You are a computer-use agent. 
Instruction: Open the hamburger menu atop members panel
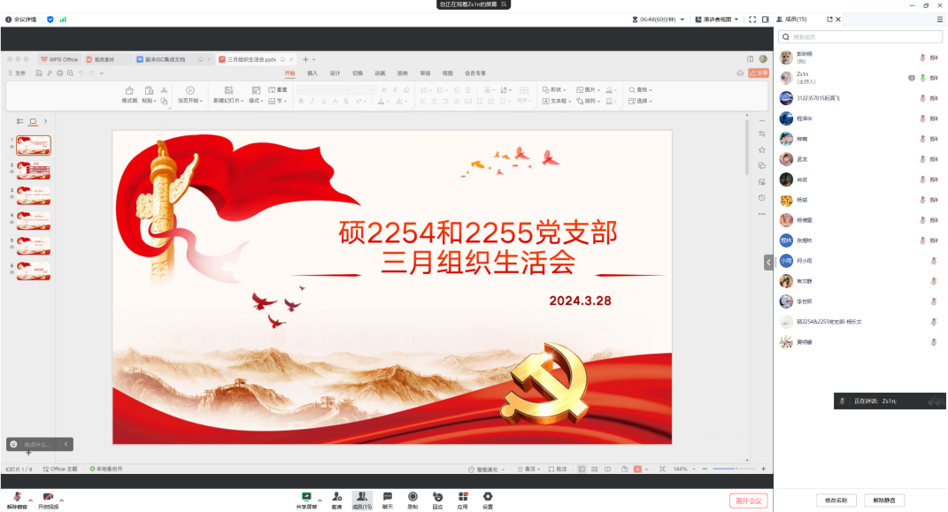(x=939, y=19)
